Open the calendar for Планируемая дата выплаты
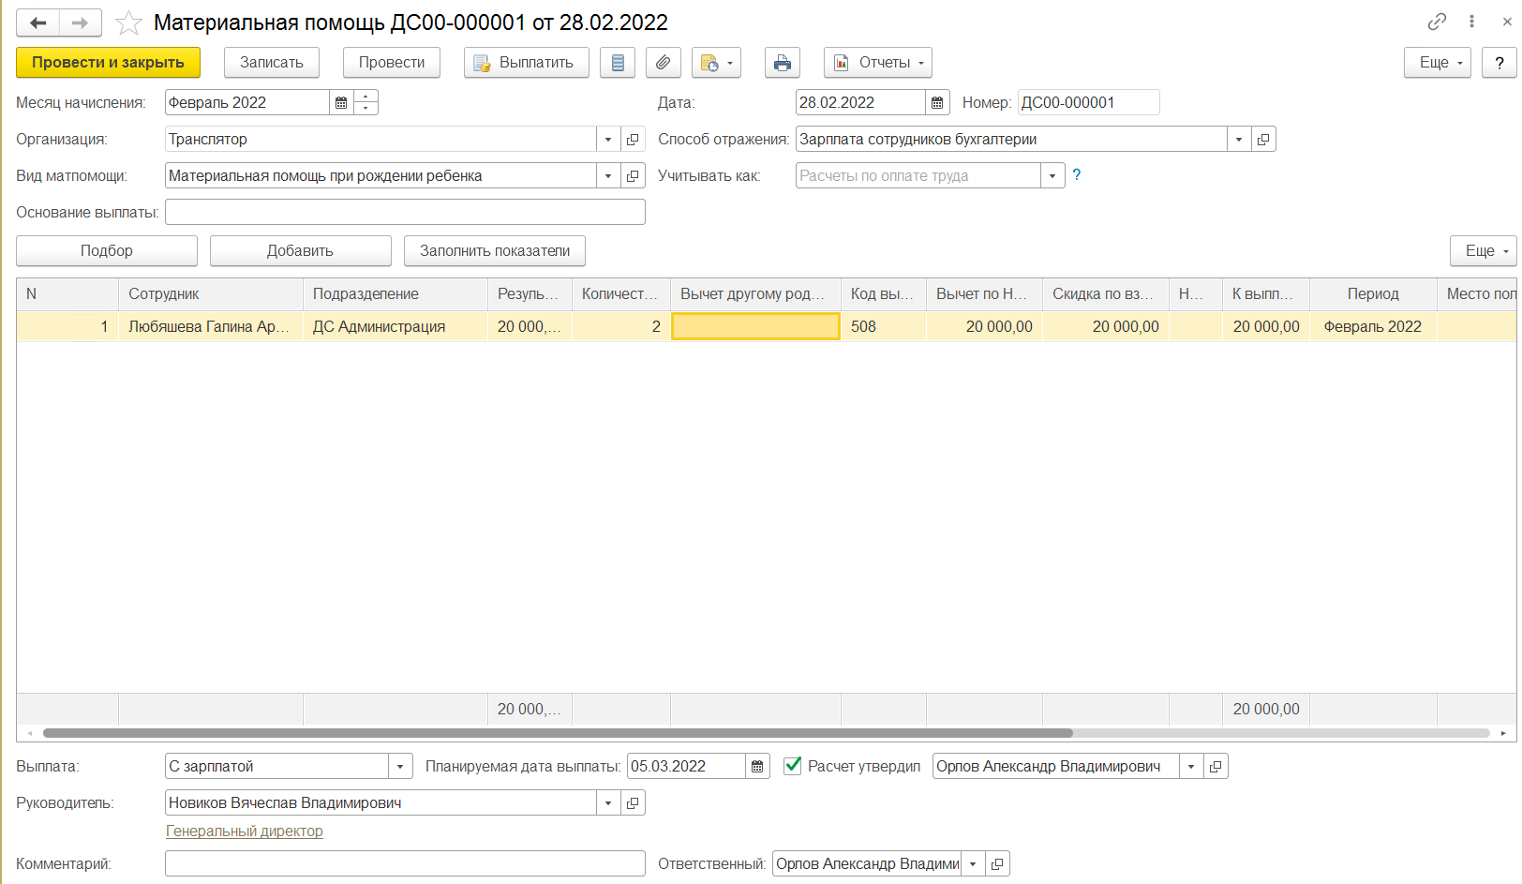This screenshot has height=884, width=1522. [757, 767]
